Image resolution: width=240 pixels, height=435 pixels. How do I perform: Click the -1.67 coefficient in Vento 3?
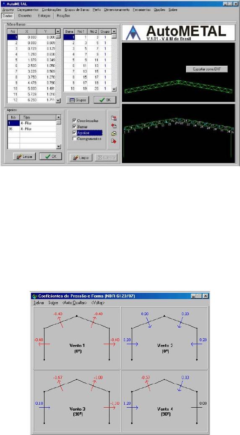click(58, 378)
